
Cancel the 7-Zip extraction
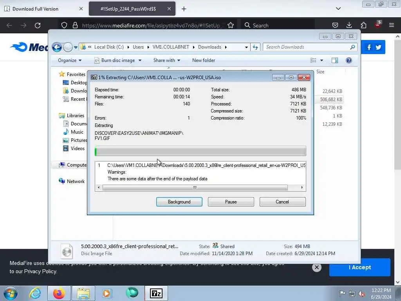[282, 202]
